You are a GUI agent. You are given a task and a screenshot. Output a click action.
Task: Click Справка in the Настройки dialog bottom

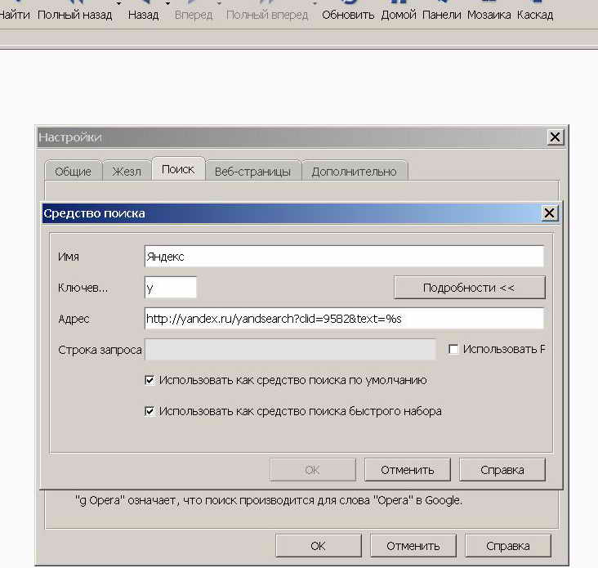(507, 546)
